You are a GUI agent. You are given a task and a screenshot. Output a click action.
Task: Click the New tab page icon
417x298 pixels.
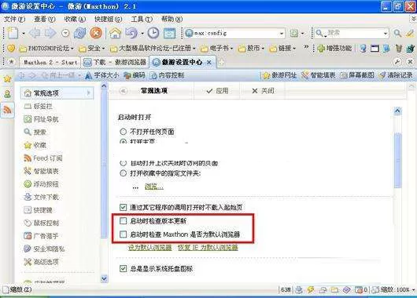click(13, 33)
